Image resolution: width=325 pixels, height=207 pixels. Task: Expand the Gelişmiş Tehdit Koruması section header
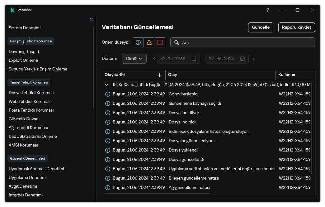pos(31,41)
